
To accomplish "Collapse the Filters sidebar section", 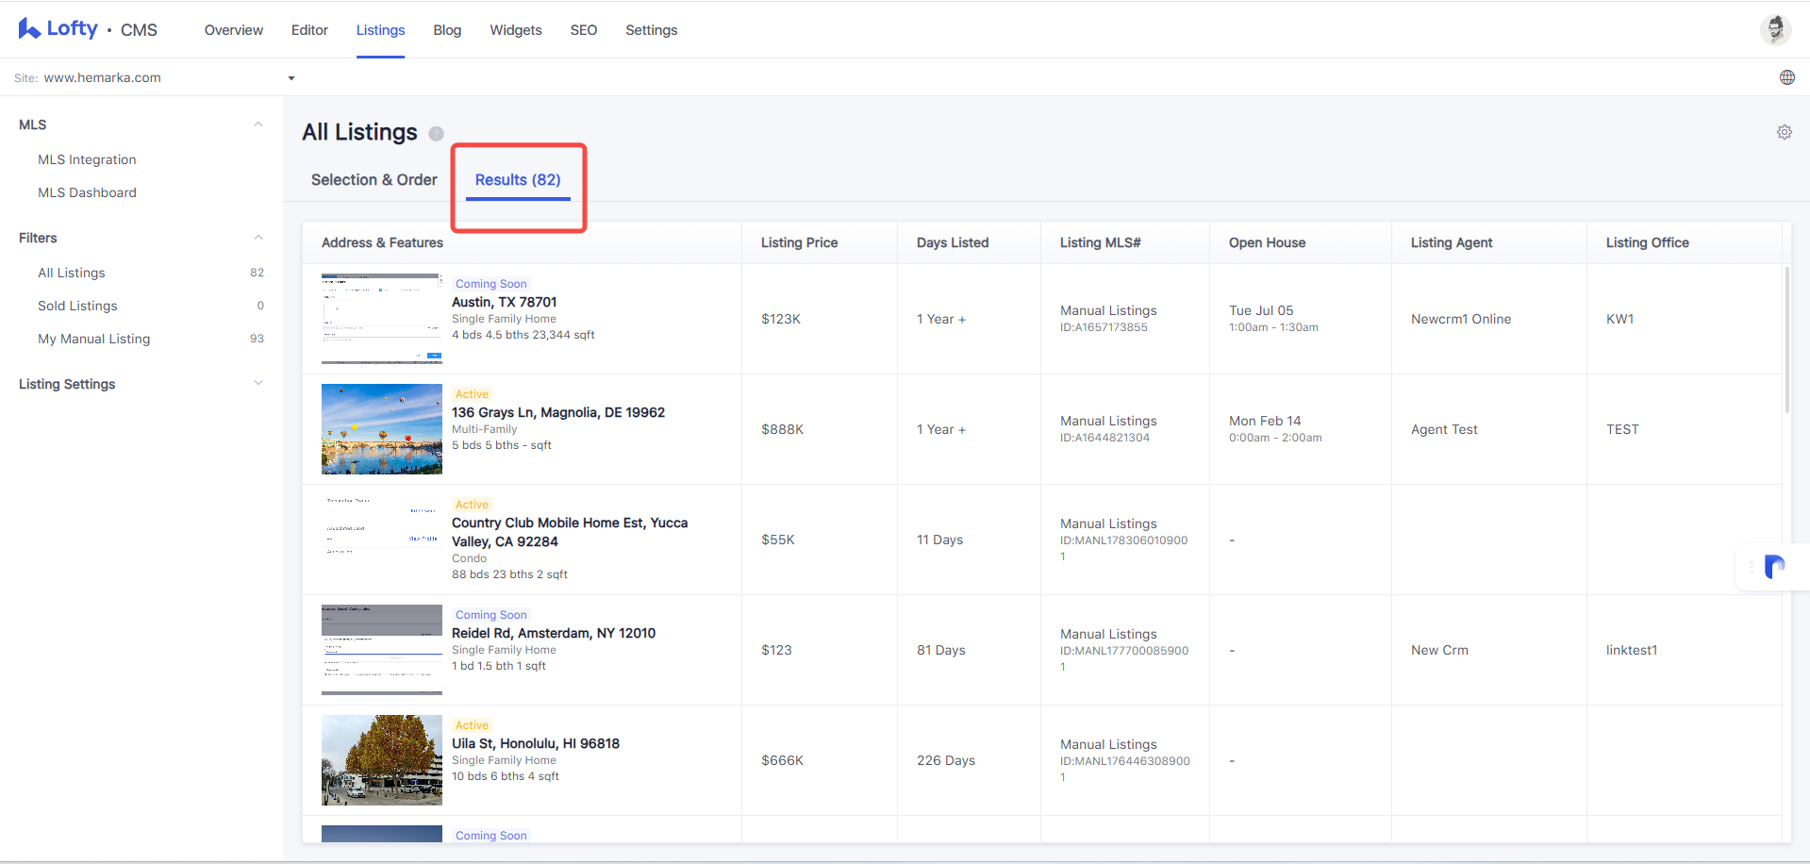I will point(258,238).
